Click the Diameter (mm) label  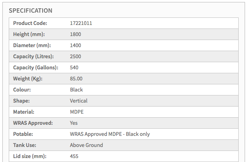(32, 46)
